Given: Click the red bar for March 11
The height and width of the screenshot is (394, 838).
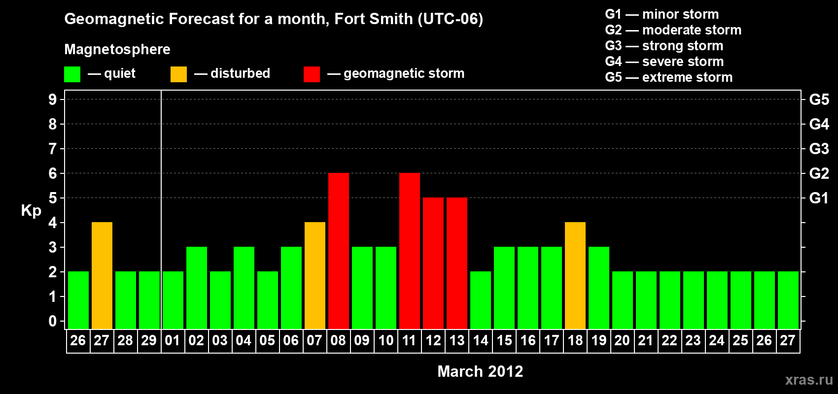Looking at the screenshot, I should (410, 251).
